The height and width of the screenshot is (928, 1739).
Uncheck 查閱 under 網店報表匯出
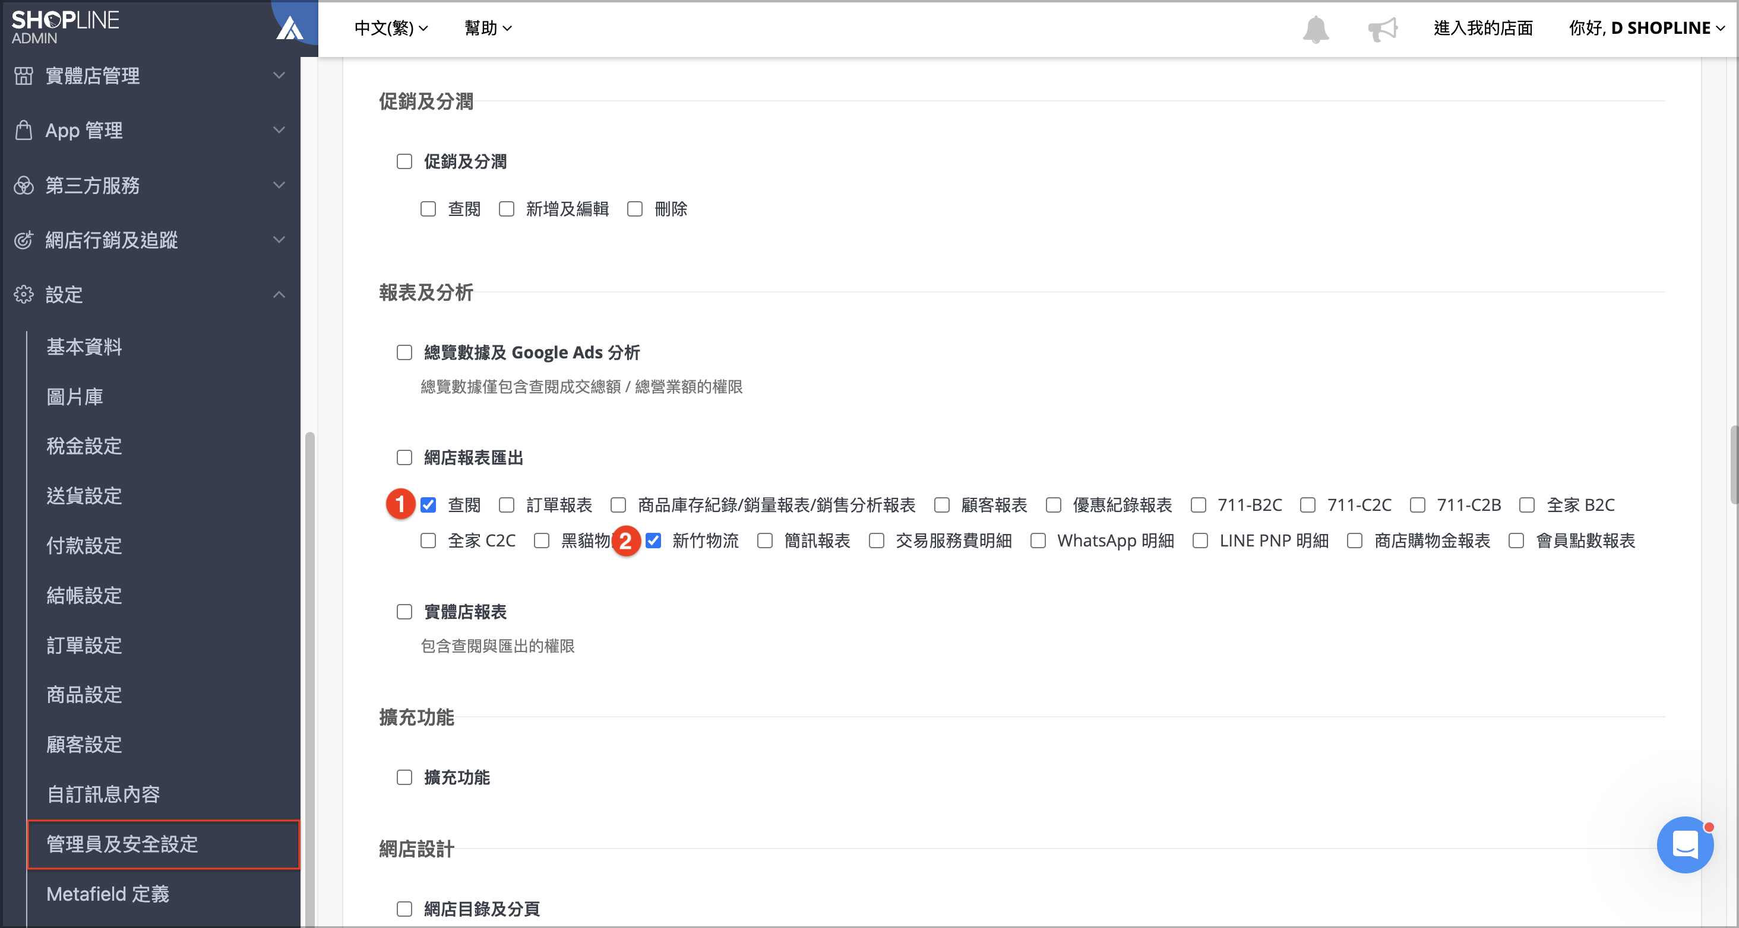(428, 505)
